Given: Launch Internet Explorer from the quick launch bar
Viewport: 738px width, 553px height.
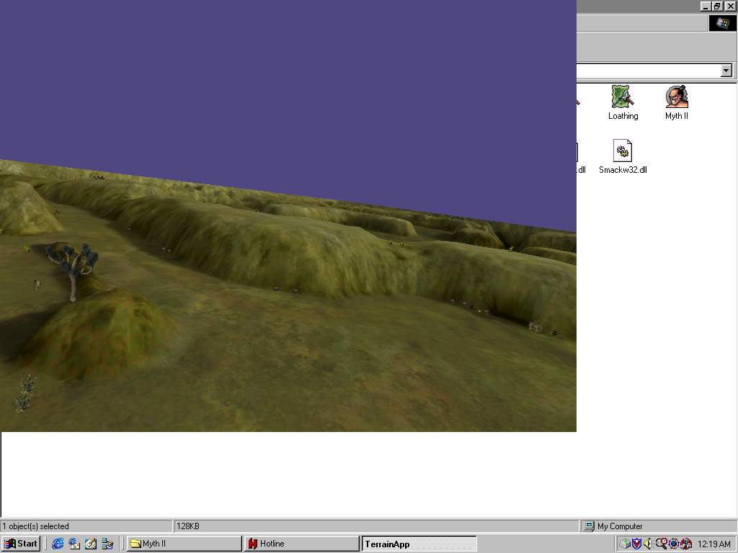Looking at the screenshot, I should tap(58, 544).
